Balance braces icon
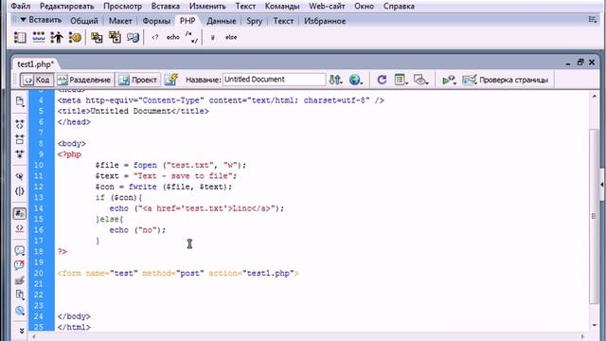606x341 pixels. coord(20,191)
